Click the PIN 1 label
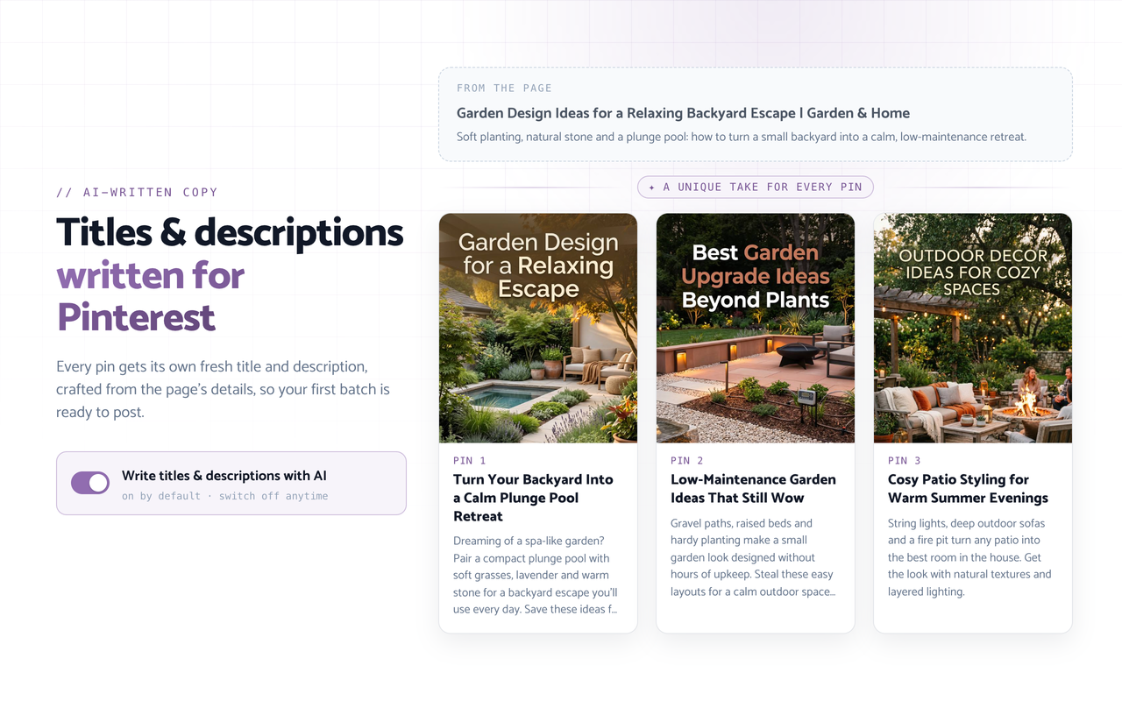1122x701 pixels. [x=470, y=460]
